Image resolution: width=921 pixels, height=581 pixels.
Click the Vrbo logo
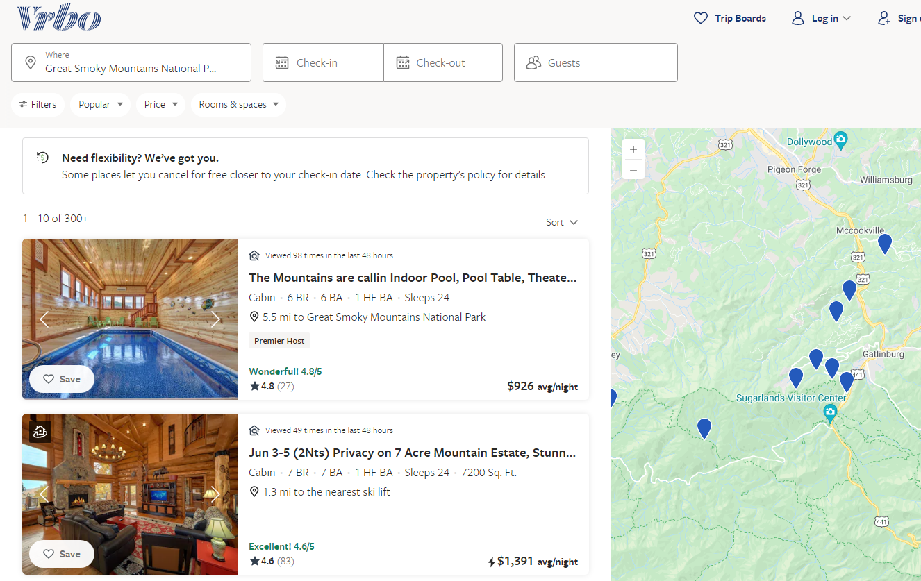[x=59, y=19]
